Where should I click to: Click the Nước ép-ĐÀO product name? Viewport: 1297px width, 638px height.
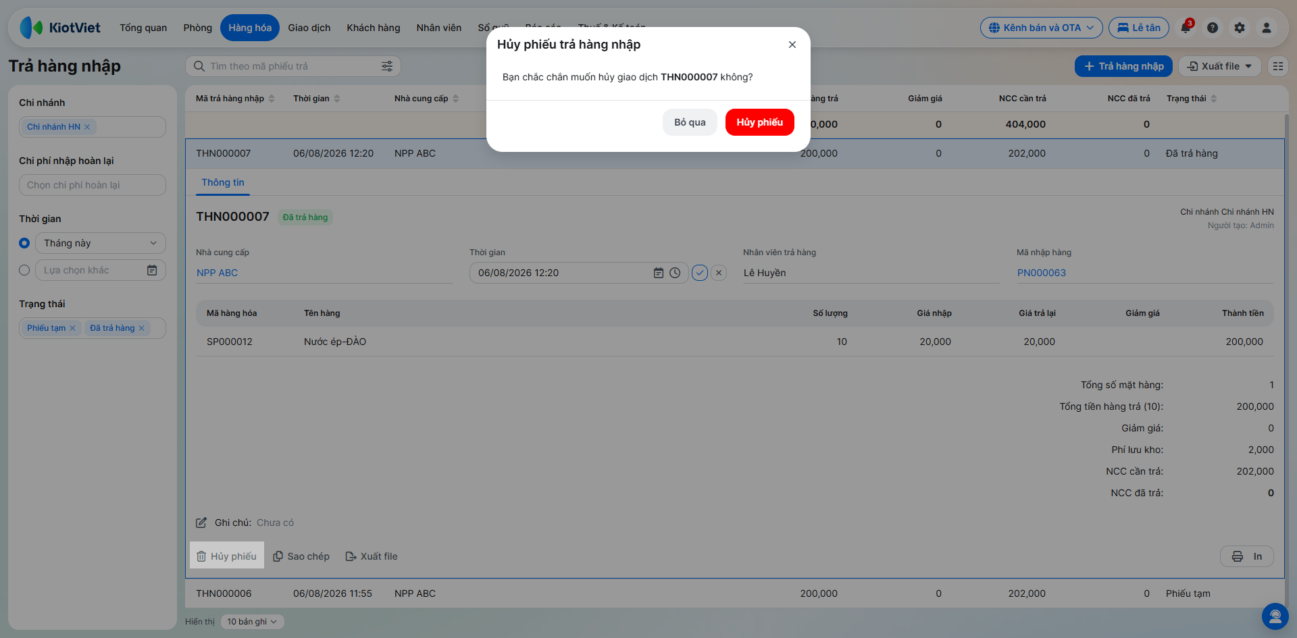[335, 342]
